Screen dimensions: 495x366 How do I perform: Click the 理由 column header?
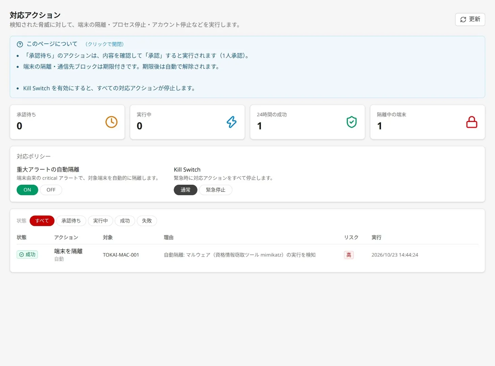coord(169,237)
